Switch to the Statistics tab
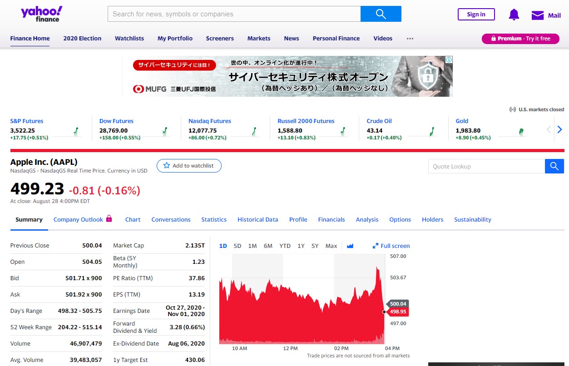569x366 pixels. click(214, 220)
